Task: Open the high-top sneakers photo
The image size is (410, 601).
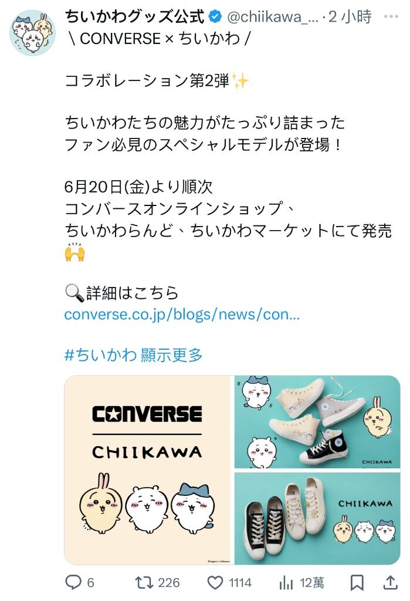Action: pos(317,422)
